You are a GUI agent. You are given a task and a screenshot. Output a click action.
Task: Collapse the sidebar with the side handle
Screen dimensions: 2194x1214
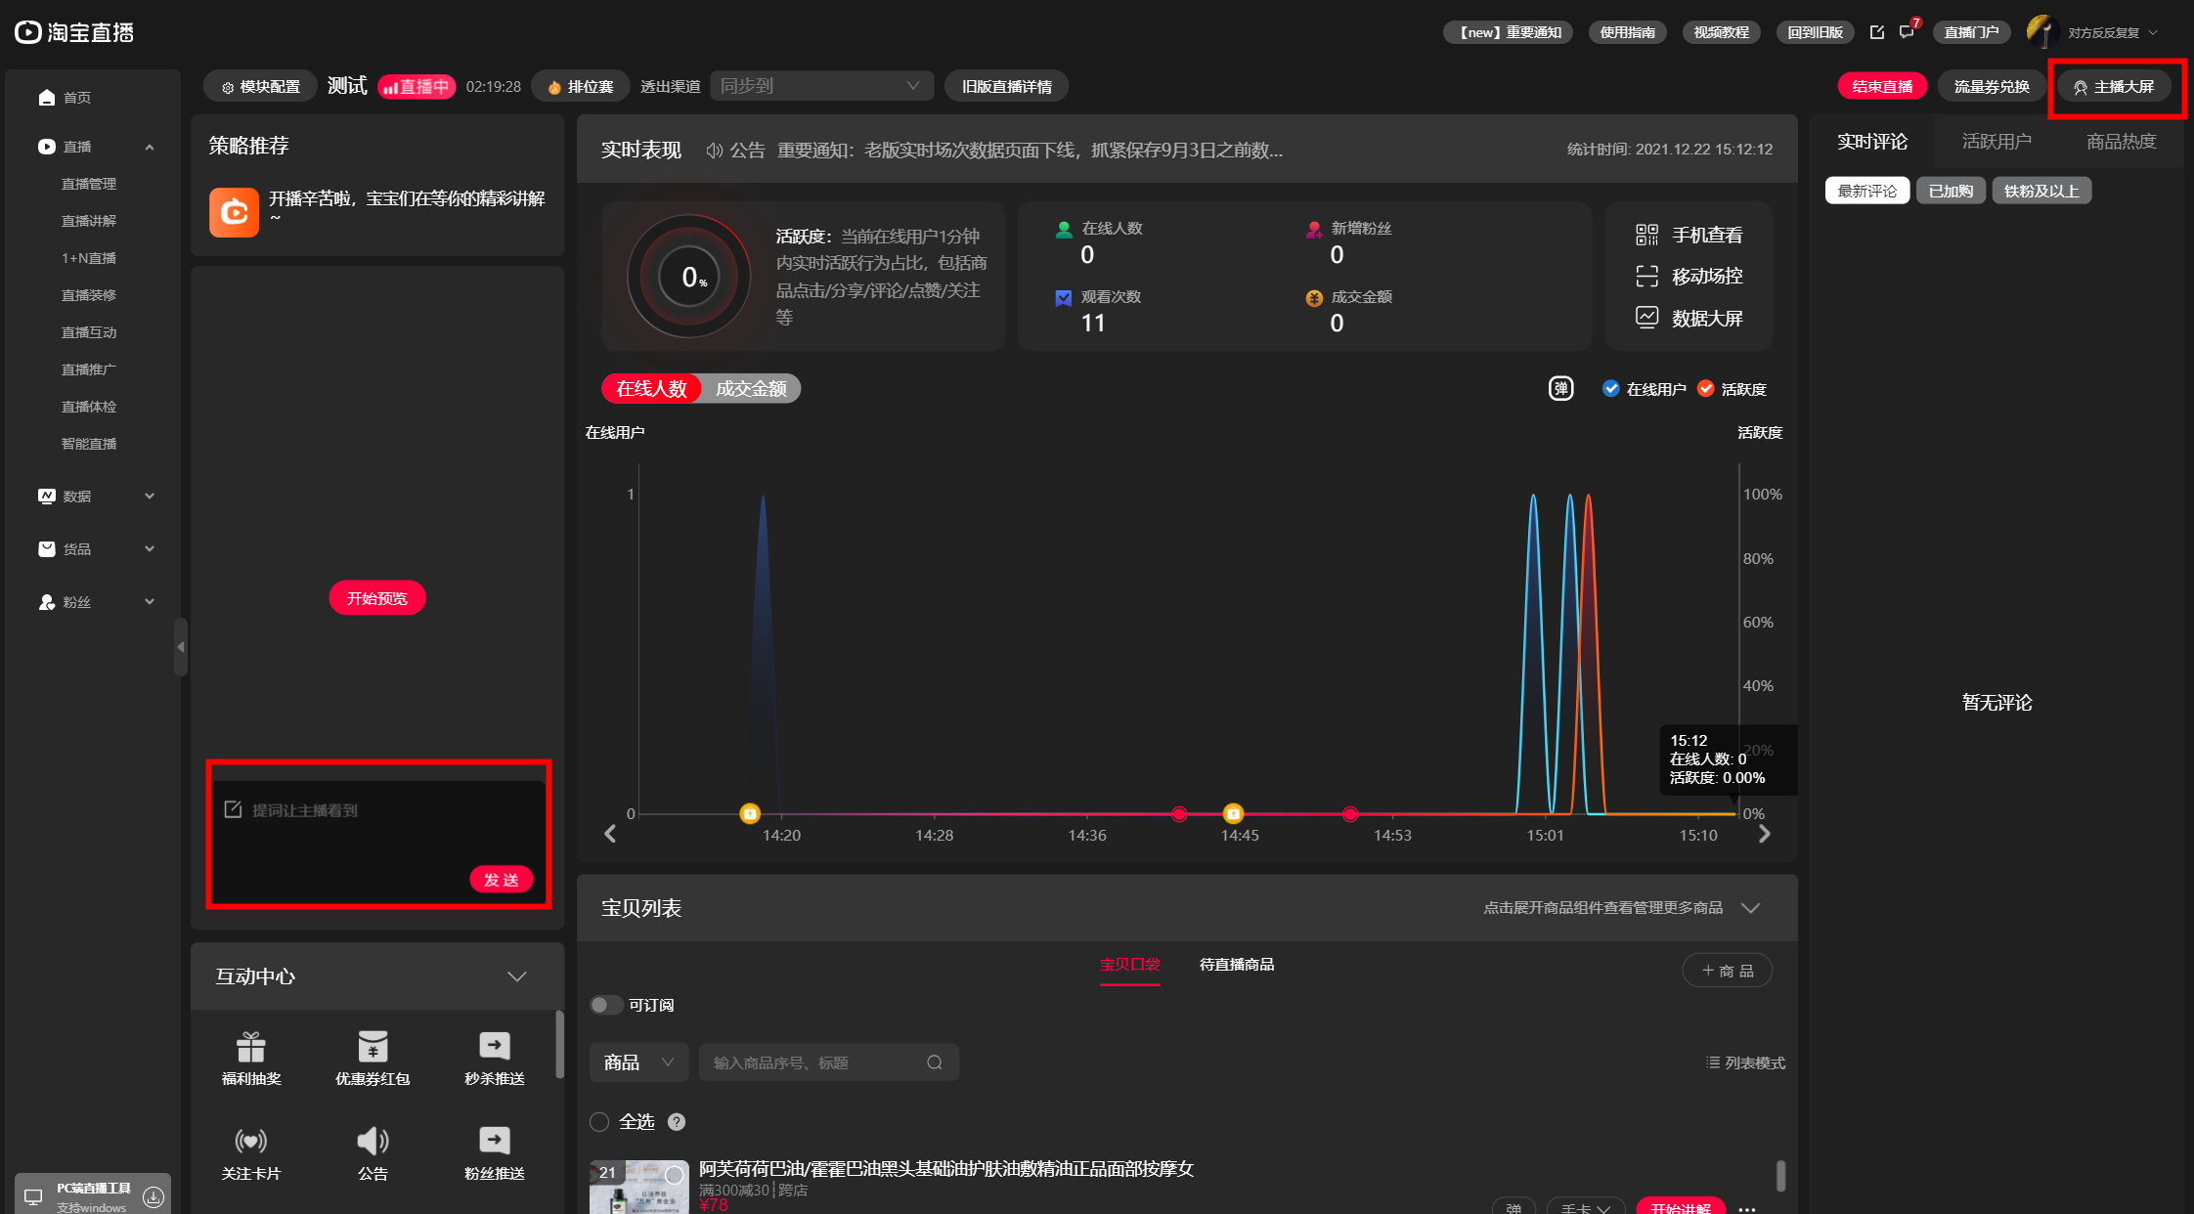180,647
